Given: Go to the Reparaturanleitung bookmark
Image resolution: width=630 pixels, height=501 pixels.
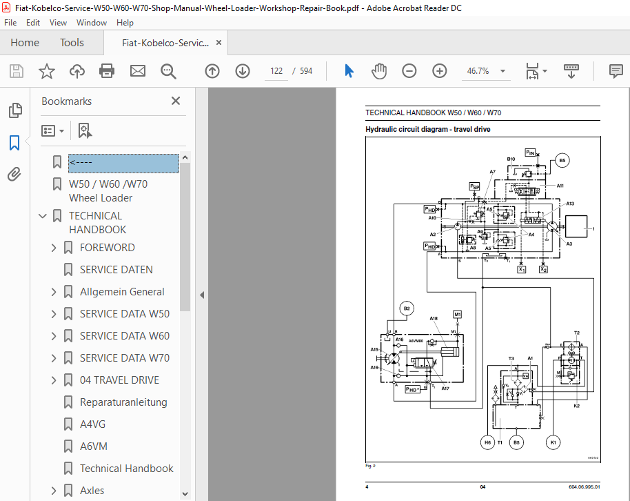Looking at the screenshot, I should [123, 402].
